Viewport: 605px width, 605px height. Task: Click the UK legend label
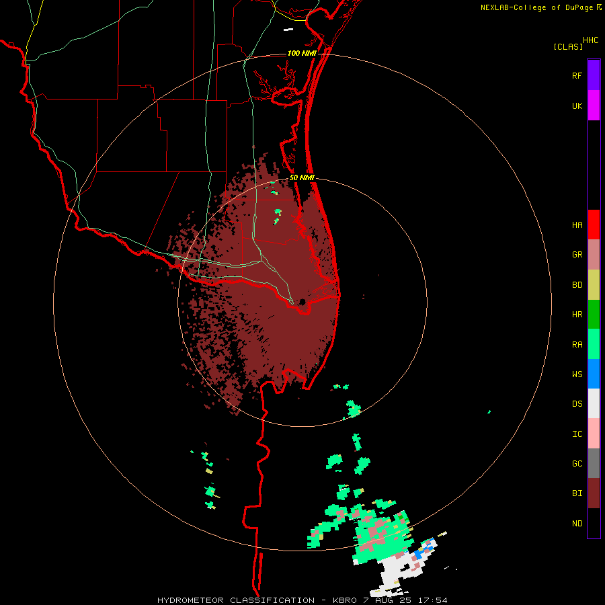tap(577, 106)
